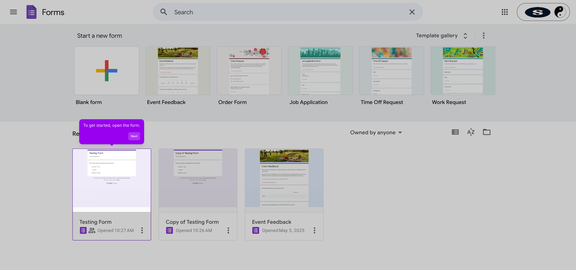Open the Testing Form thumbnail
The image size is (576, 270).
tap(112, 180)
